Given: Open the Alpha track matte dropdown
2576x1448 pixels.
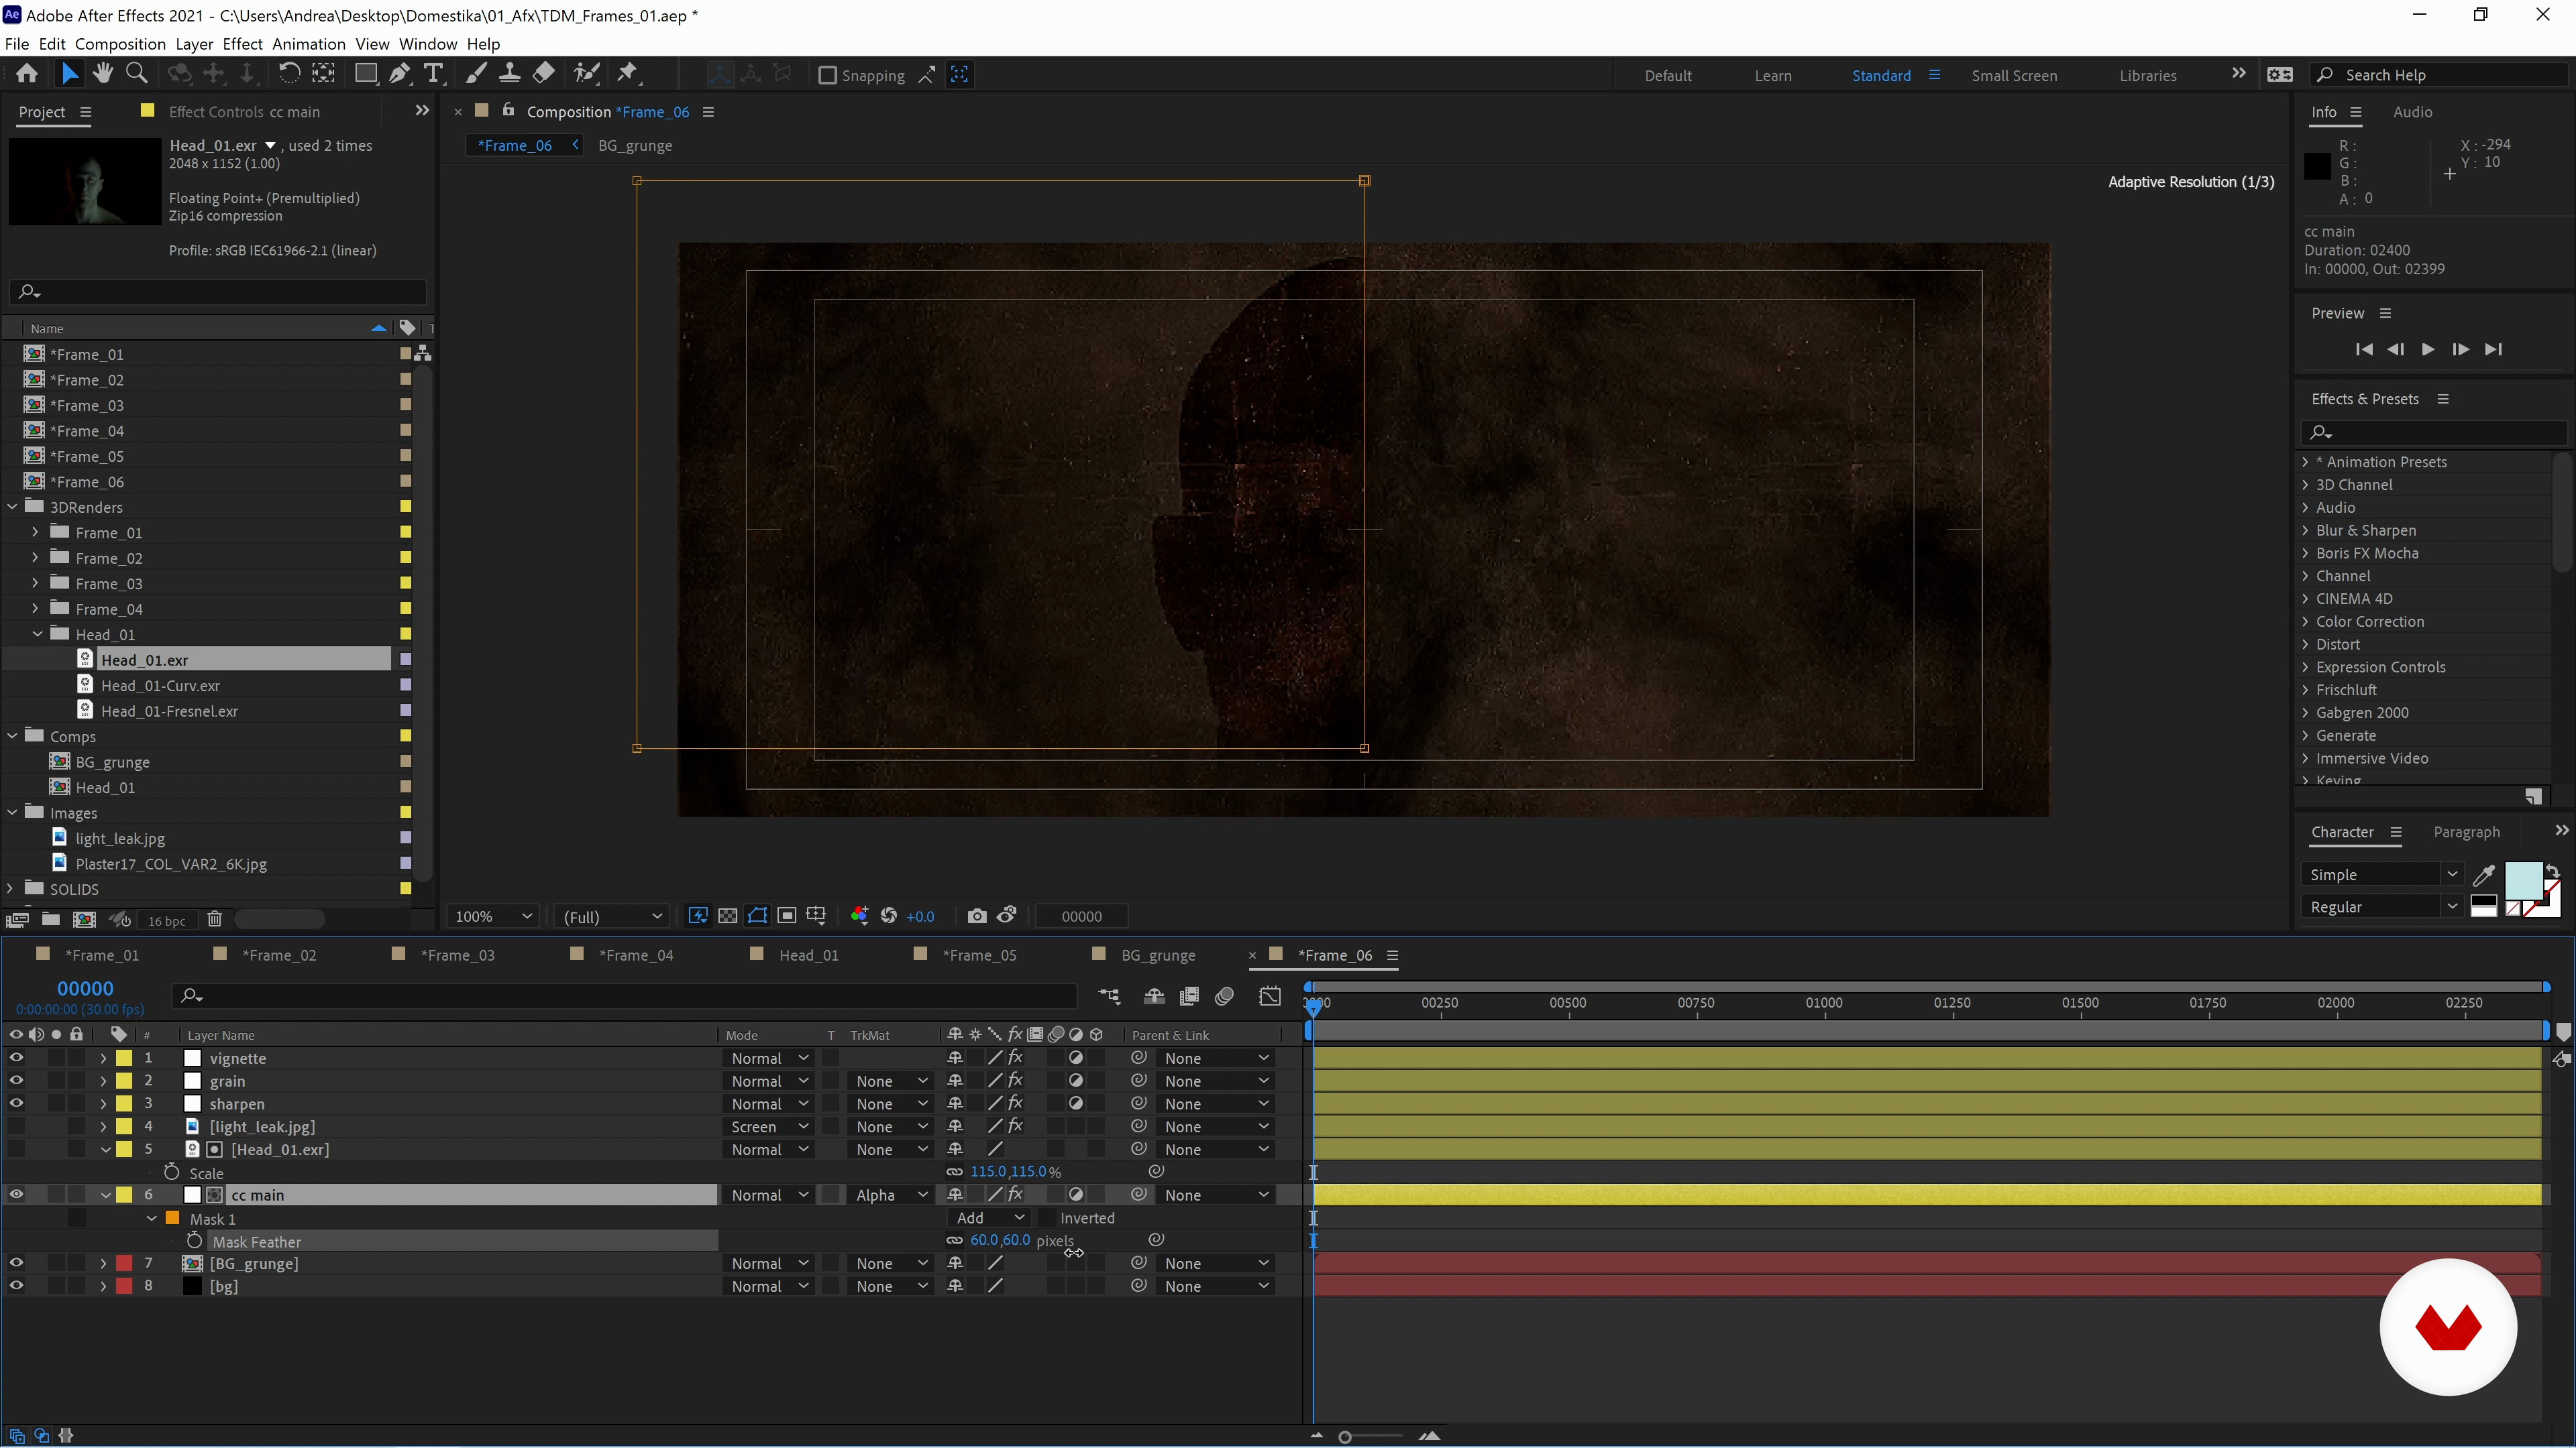Looking at the screenshot, I should click(892, 1195).
